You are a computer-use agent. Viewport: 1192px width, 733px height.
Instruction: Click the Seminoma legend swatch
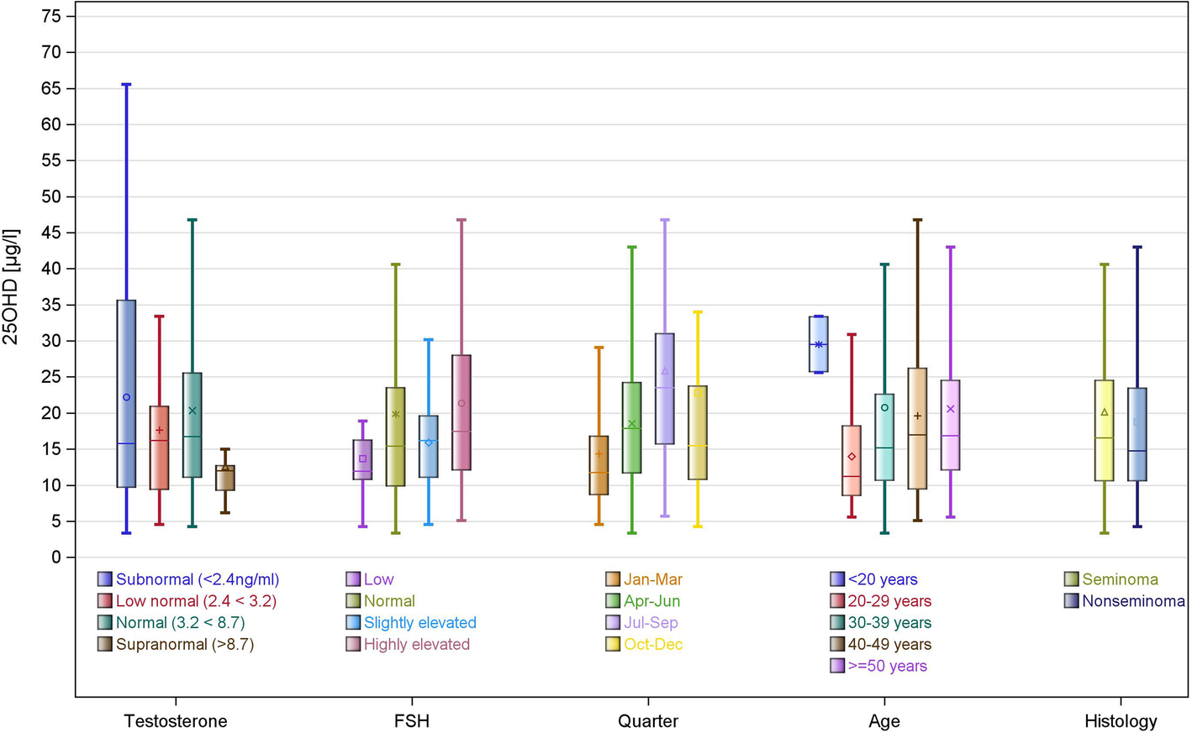[1071, 579]
